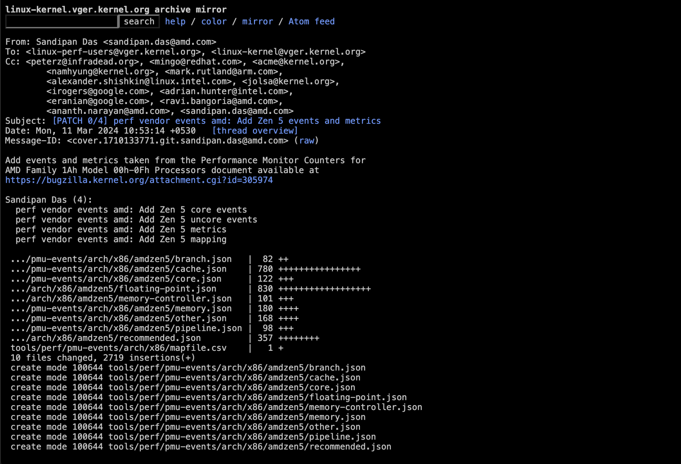Click the 'Add Zen 5 uncore events' line
This screenshot has width=681, height=464.
pyautogui.click(x=136, y=220)
